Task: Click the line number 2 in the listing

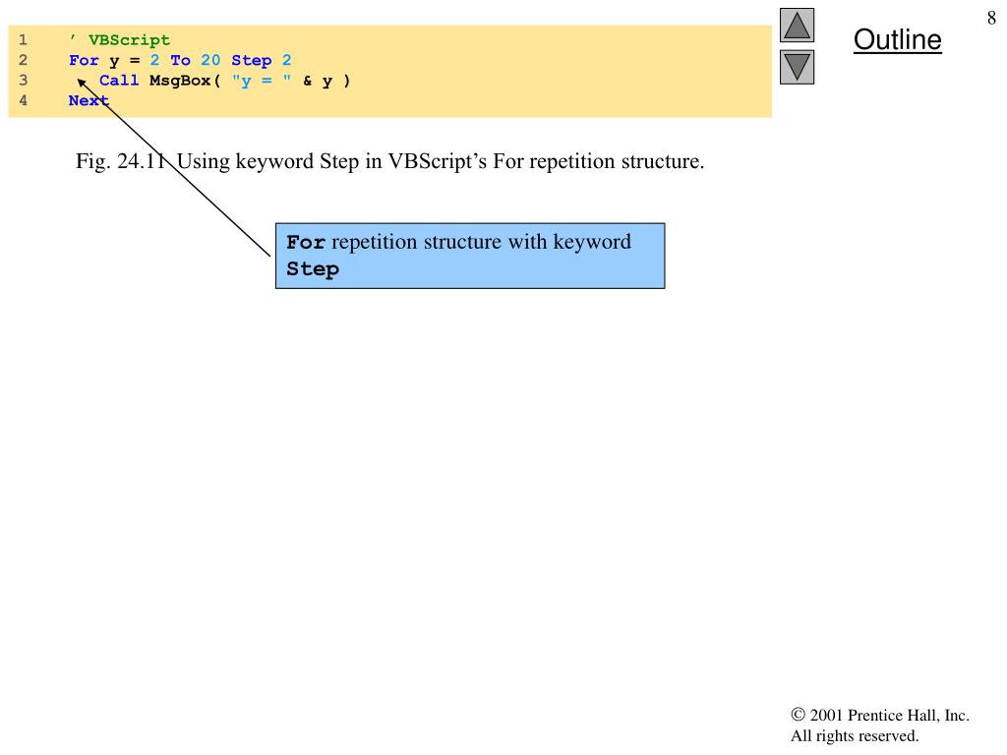Action: pyautogui.click(x=22, y=60)
